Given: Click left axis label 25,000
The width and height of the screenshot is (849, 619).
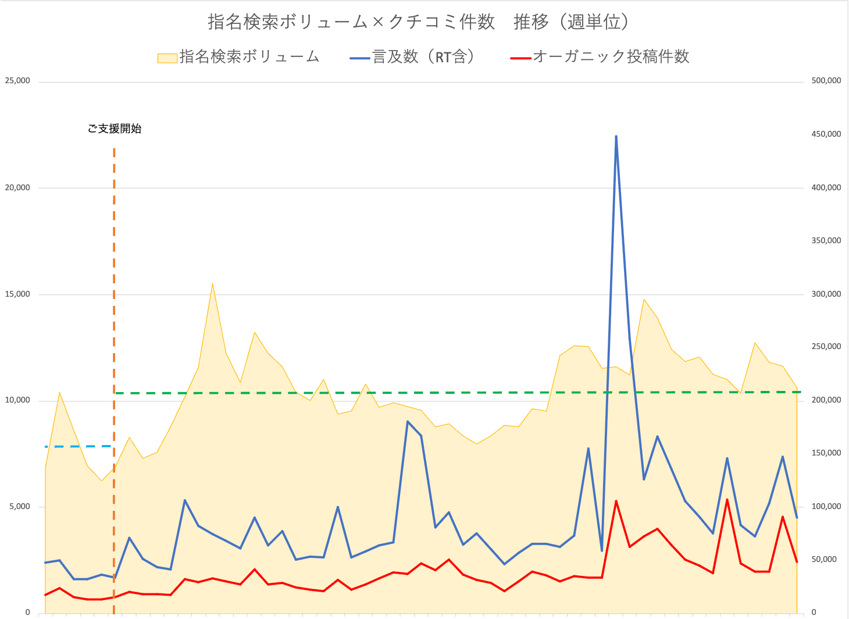Looking at the screenshot, I should pos(17,81).
